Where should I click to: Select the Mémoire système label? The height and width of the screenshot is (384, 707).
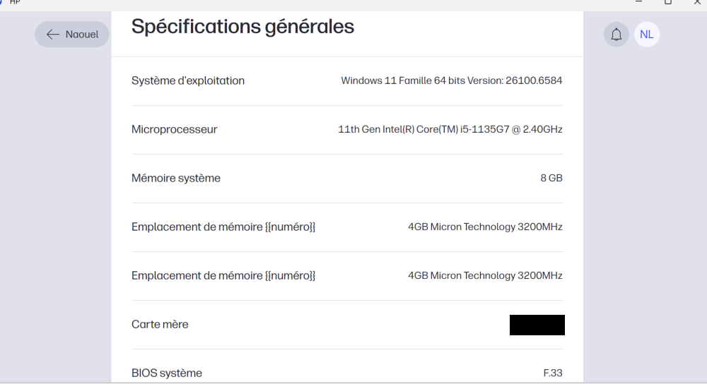point(176,178)
